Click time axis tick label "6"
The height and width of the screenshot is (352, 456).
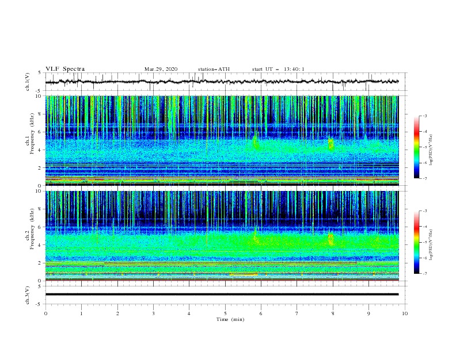click(261, 313)
